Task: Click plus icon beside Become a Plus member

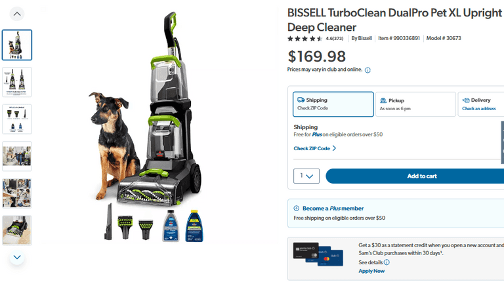Action: (297, 208)
